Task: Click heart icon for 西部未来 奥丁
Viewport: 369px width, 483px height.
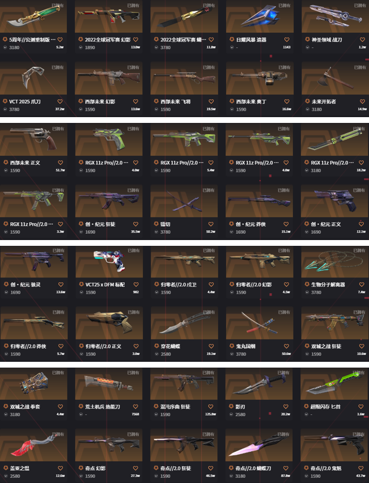Action: (x=287, y=102)
